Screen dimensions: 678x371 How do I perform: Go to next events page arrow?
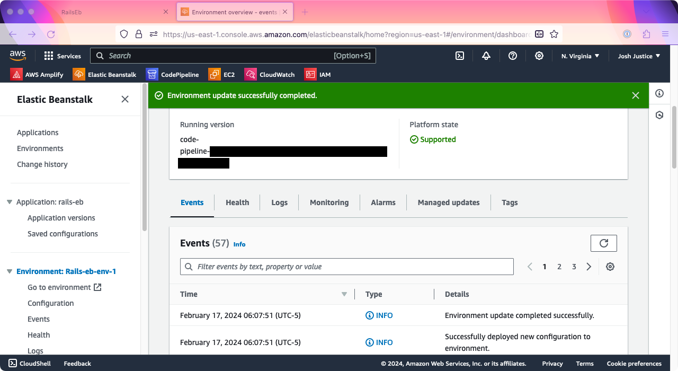[x=589, y=267]
